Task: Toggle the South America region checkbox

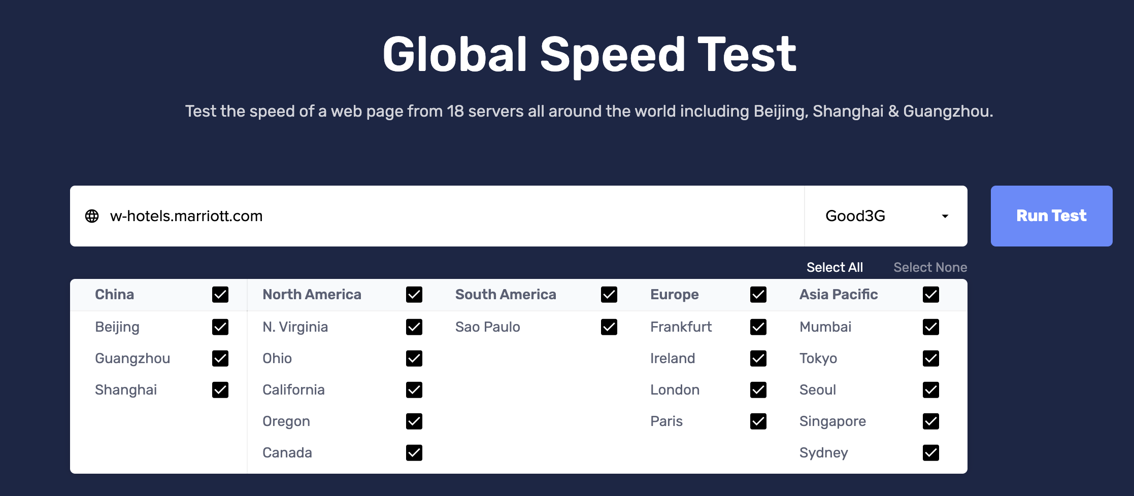Action: [609, 295]
